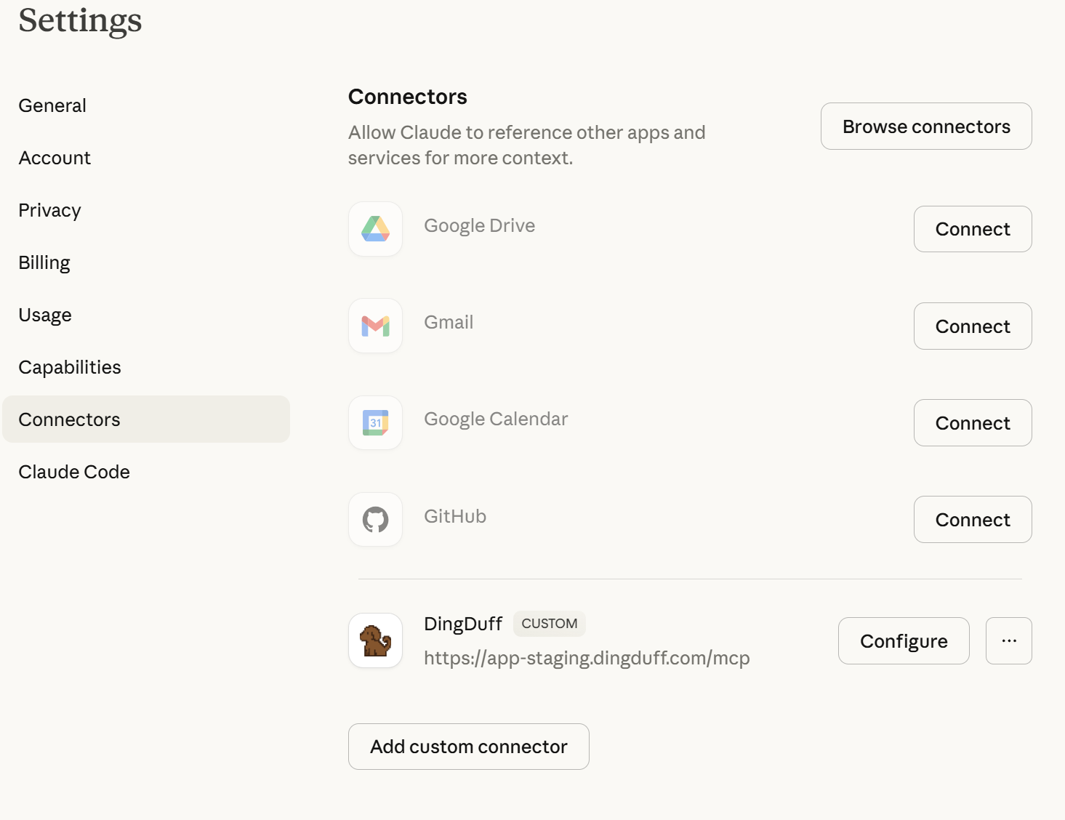Click the GitHub icon
This screenshot has width=1065, height=820.
375,519
